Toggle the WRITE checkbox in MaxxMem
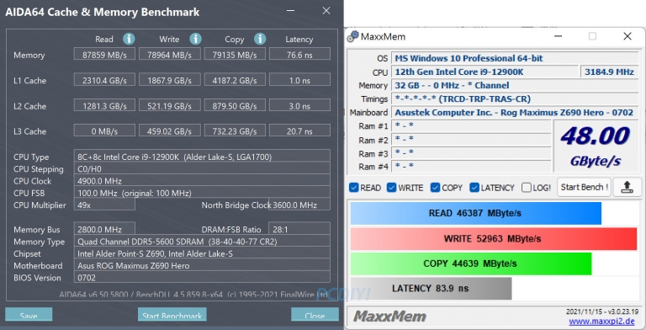 [x=391, y=188]
